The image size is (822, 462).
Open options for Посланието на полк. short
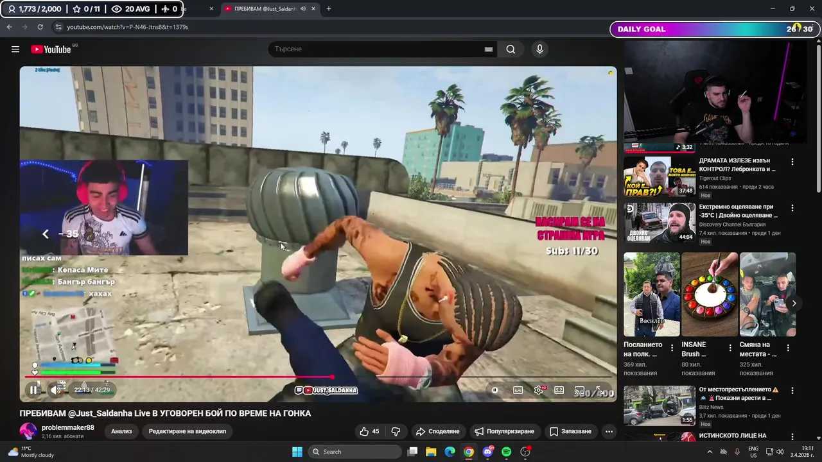pos(672,348)
